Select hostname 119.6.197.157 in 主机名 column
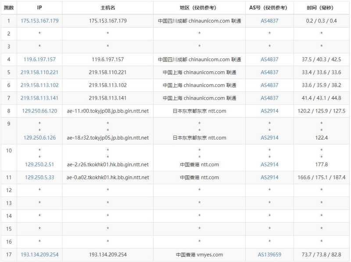 tap(107, 59)
